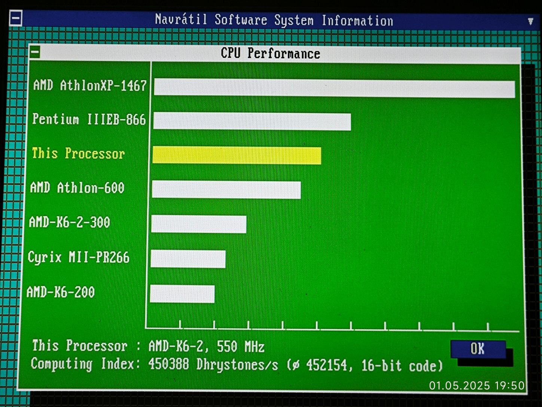Click the Pentium IIIEB-866 bar
The image size is (542, 407).
(x=252, y=122)
